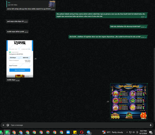Open the Chrome icon beside WhatsApp 24

[14, 132]
